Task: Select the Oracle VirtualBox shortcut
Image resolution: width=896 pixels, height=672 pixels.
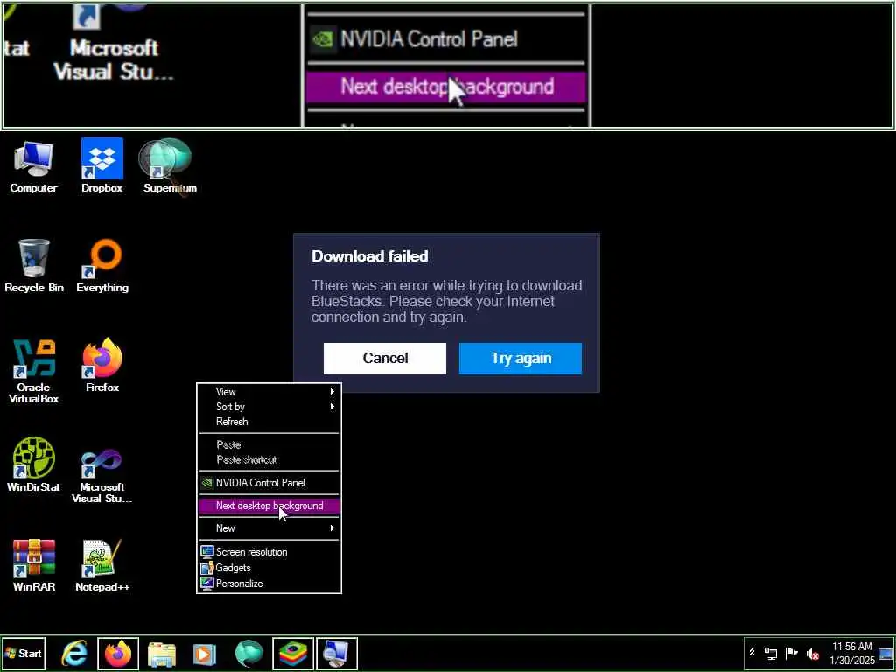Action: coord(34,371)
